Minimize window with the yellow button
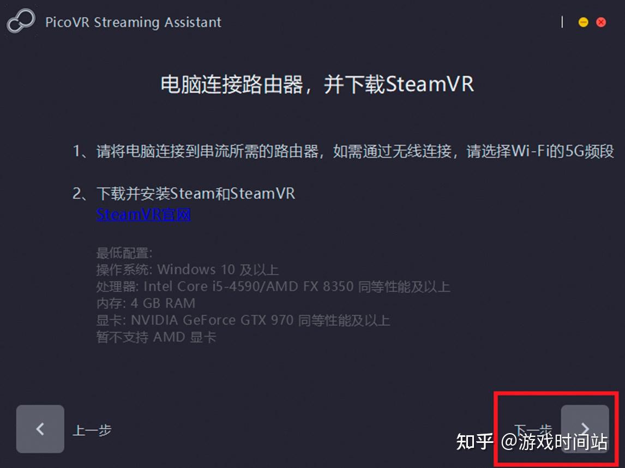This screenshot has width=625, height=468. tap(583, 22)
